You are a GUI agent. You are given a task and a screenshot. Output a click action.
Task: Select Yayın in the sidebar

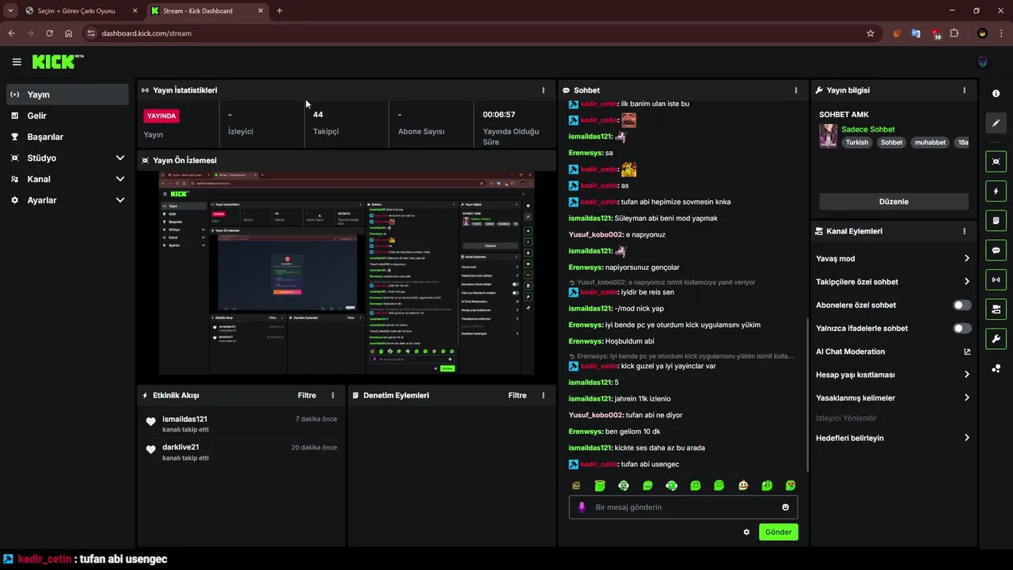(x=67, y=94)
